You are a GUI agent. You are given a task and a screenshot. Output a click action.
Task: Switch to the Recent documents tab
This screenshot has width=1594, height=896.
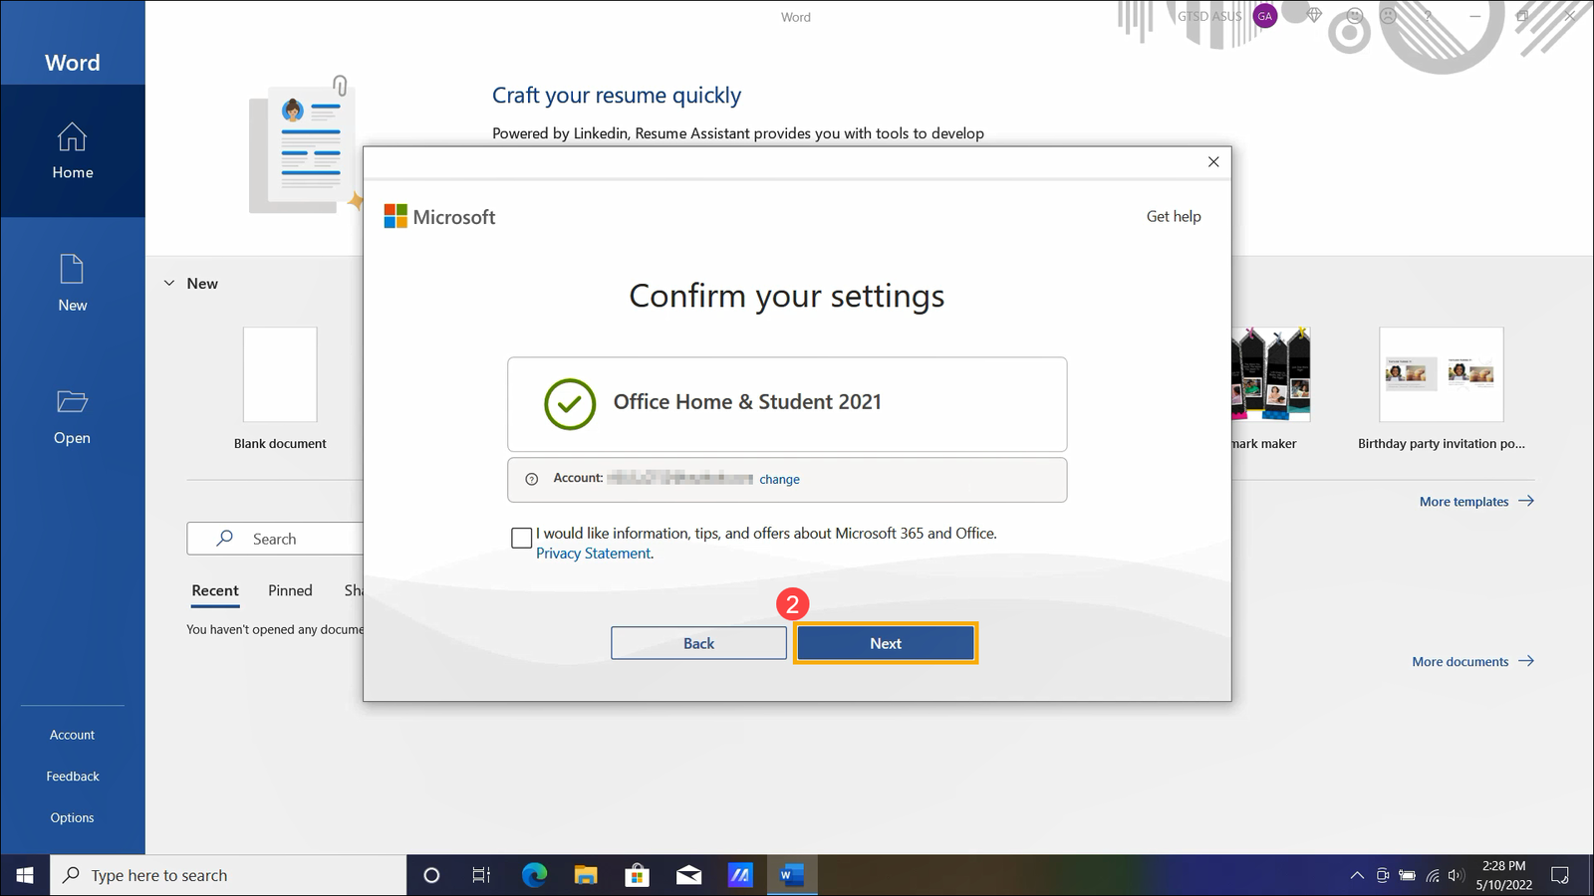click(x=215, y=590)
